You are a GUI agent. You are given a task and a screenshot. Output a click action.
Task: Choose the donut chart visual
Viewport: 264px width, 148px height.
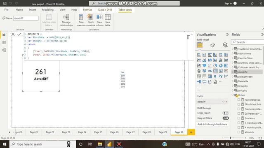pos(221,65)
